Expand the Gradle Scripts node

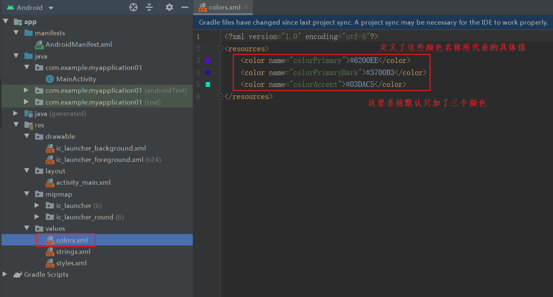5,275
